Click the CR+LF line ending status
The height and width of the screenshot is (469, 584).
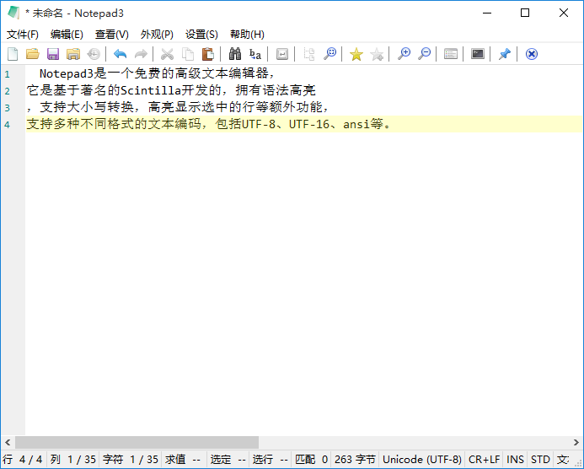click(484, 460)
